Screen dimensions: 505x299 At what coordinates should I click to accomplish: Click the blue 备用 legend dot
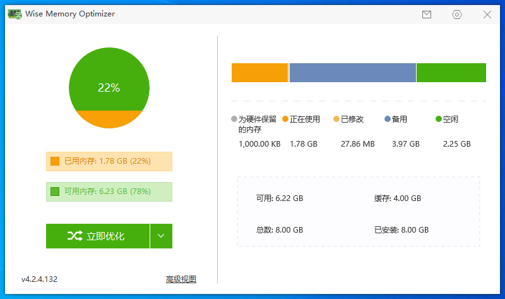click(x=388, y=119)
